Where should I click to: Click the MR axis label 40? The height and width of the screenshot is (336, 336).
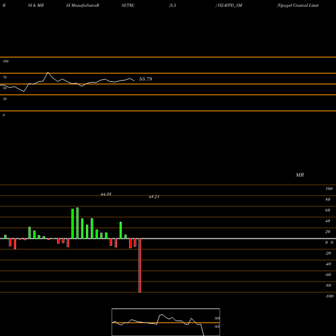click(328, 221)
